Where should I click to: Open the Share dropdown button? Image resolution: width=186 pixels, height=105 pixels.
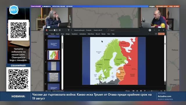161,34
